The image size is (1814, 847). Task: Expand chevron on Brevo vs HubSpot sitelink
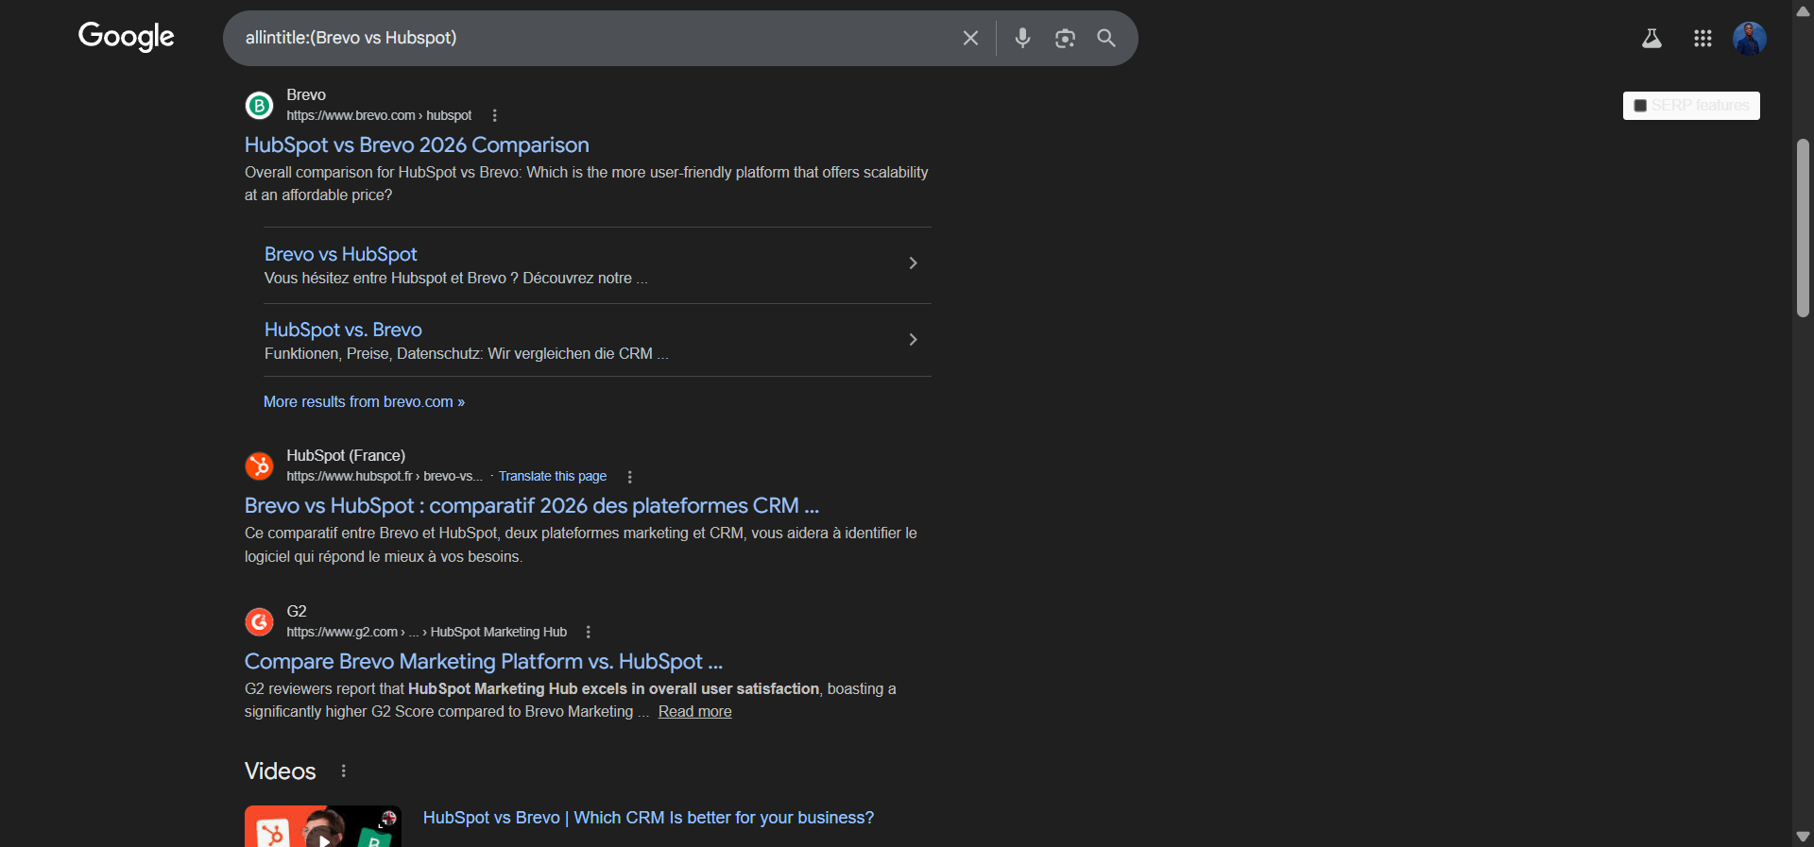coord(913,263)
